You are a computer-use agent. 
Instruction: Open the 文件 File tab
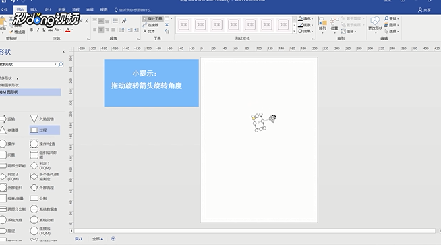point(4,10)
